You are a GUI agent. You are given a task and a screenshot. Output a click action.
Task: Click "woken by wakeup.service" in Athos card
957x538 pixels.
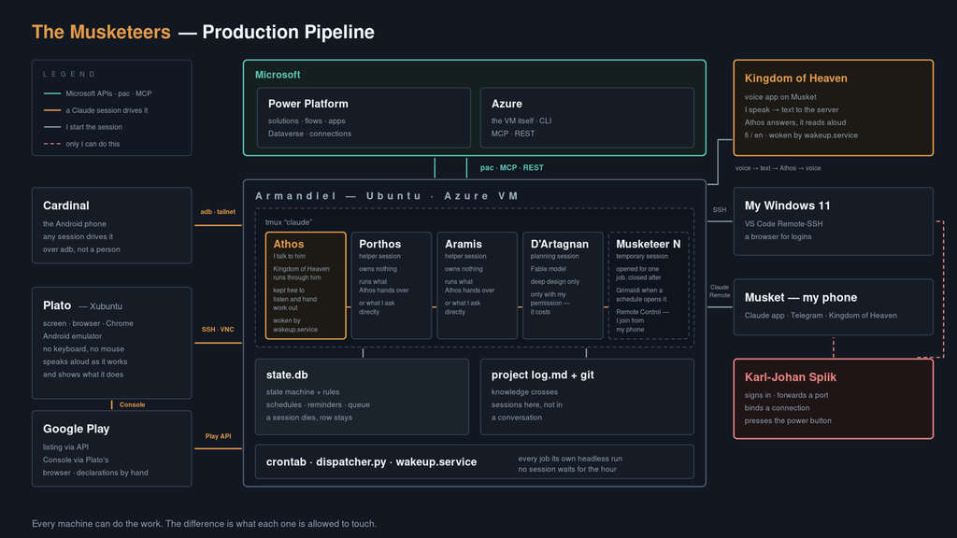click(295, 325)
